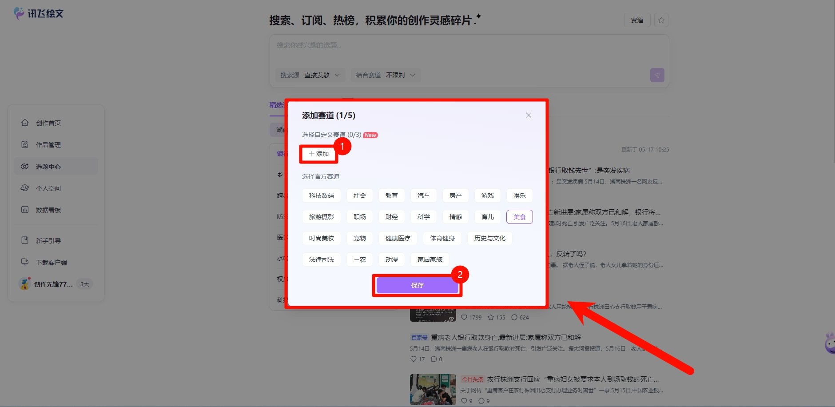Toggle the 体育健身 track tag
Viewport: 835px width, 407px height.
[x=442, y=238]
